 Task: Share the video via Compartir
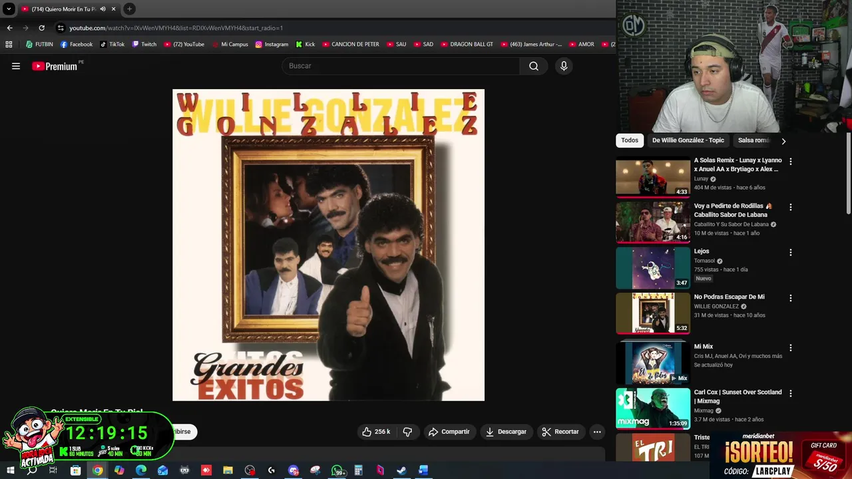point(449,432)
